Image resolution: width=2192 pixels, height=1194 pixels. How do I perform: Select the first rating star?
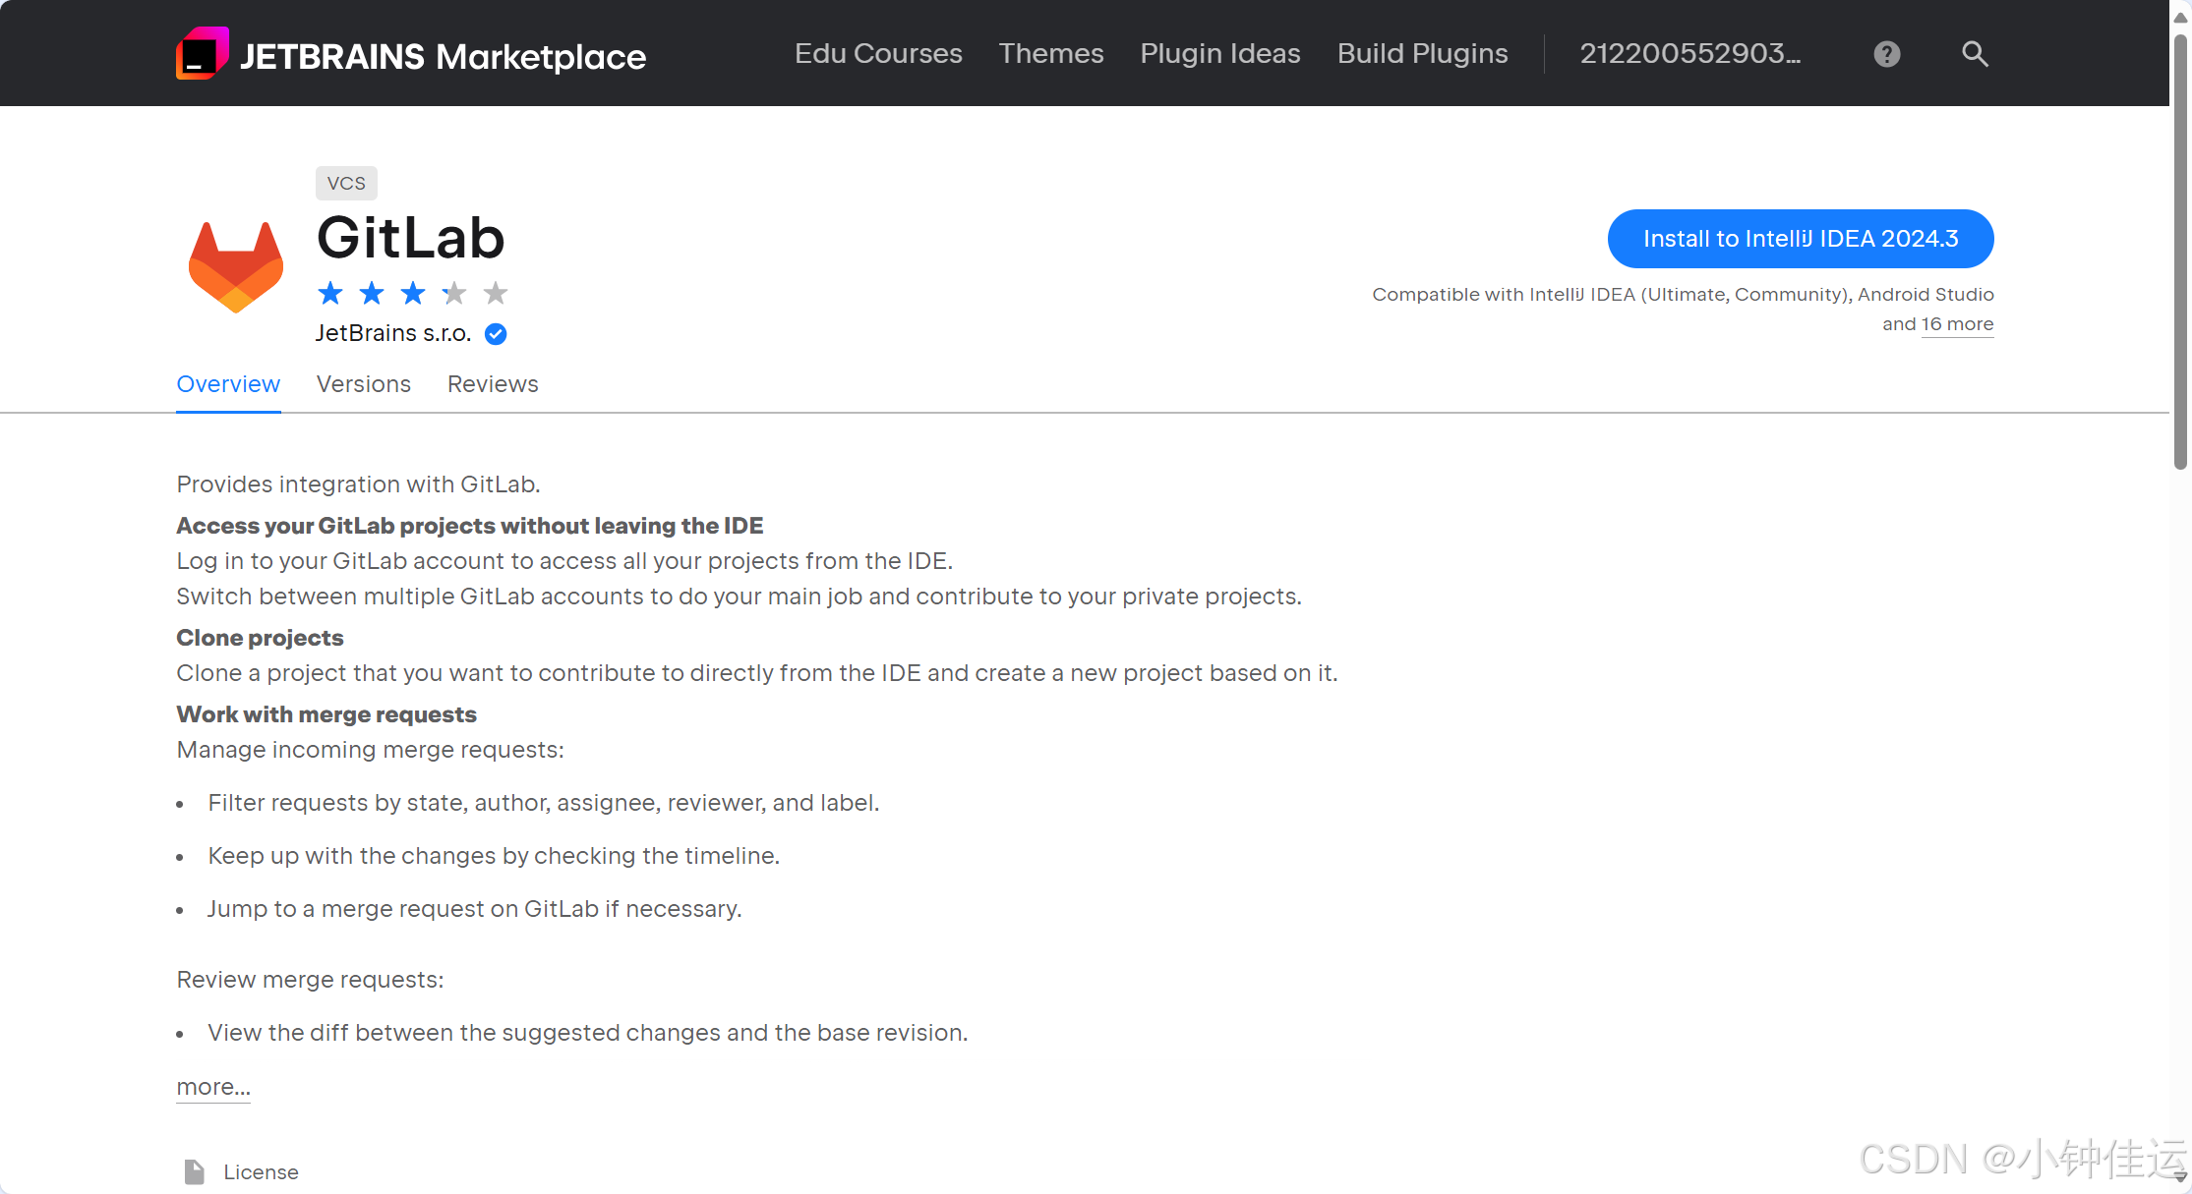330,293
